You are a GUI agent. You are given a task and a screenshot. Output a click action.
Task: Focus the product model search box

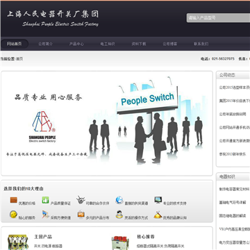218,18
